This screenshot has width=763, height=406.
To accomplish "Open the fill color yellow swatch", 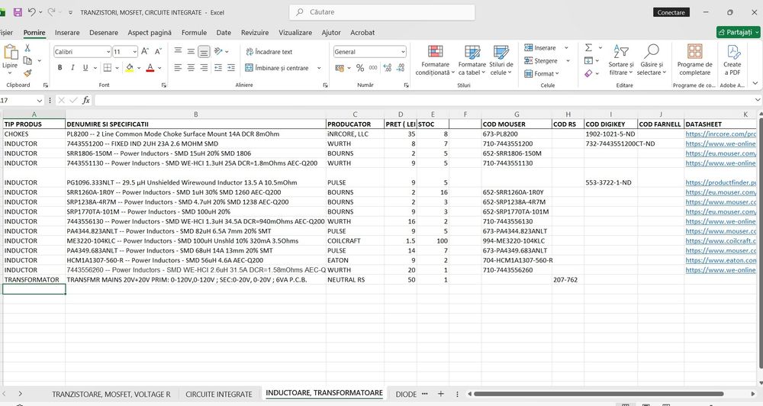I will click(129, 68).
